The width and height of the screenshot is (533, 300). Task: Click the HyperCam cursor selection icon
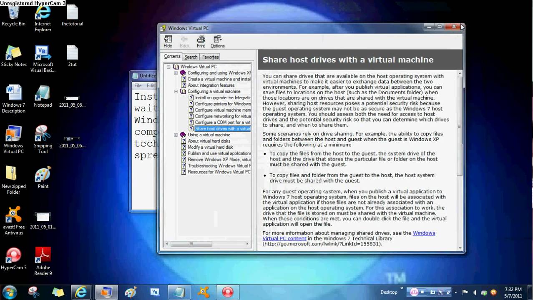coord(440,292)
